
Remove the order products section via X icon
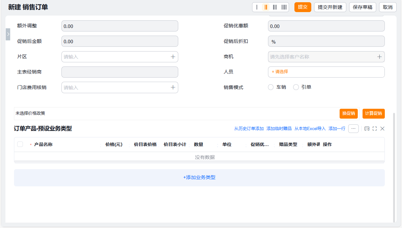(x=382, y=129)
